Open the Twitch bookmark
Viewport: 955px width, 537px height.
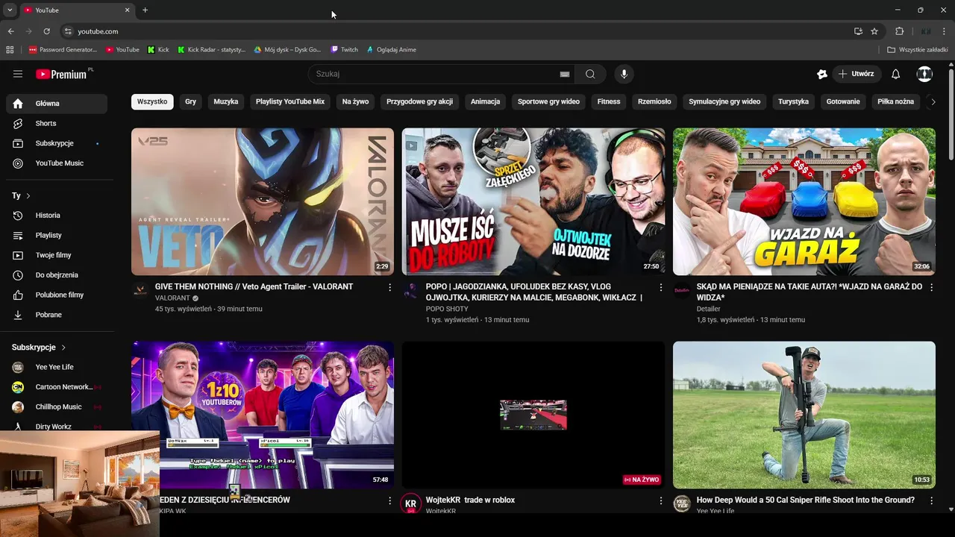[345, 50]
